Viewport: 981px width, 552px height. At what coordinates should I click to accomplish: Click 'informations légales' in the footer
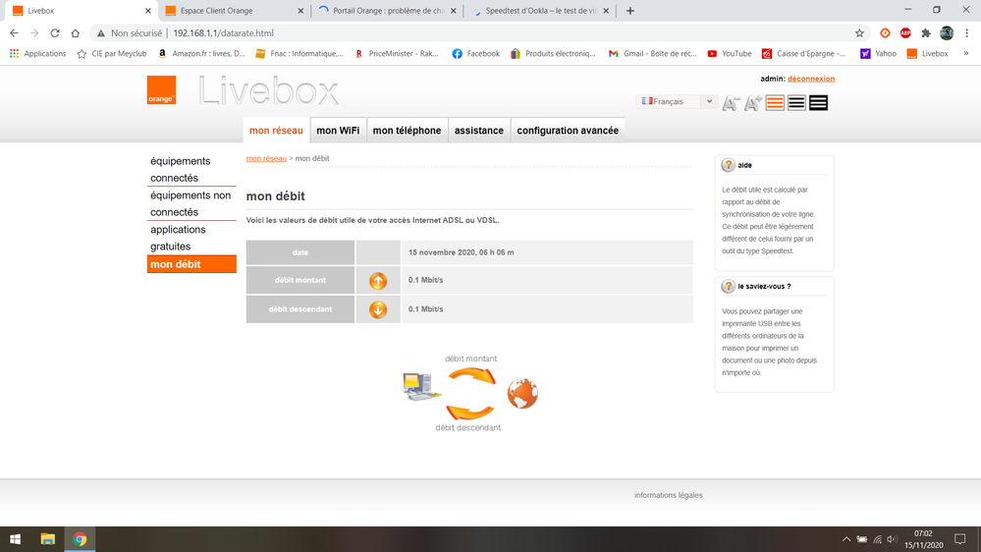click(668, 495)
